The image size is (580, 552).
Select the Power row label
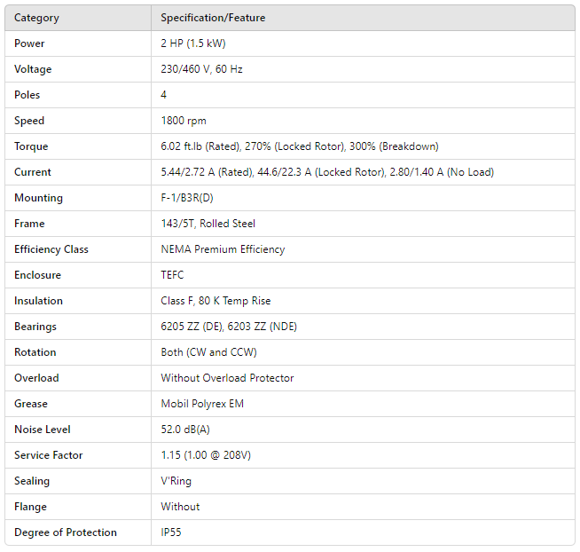(29, 43)
